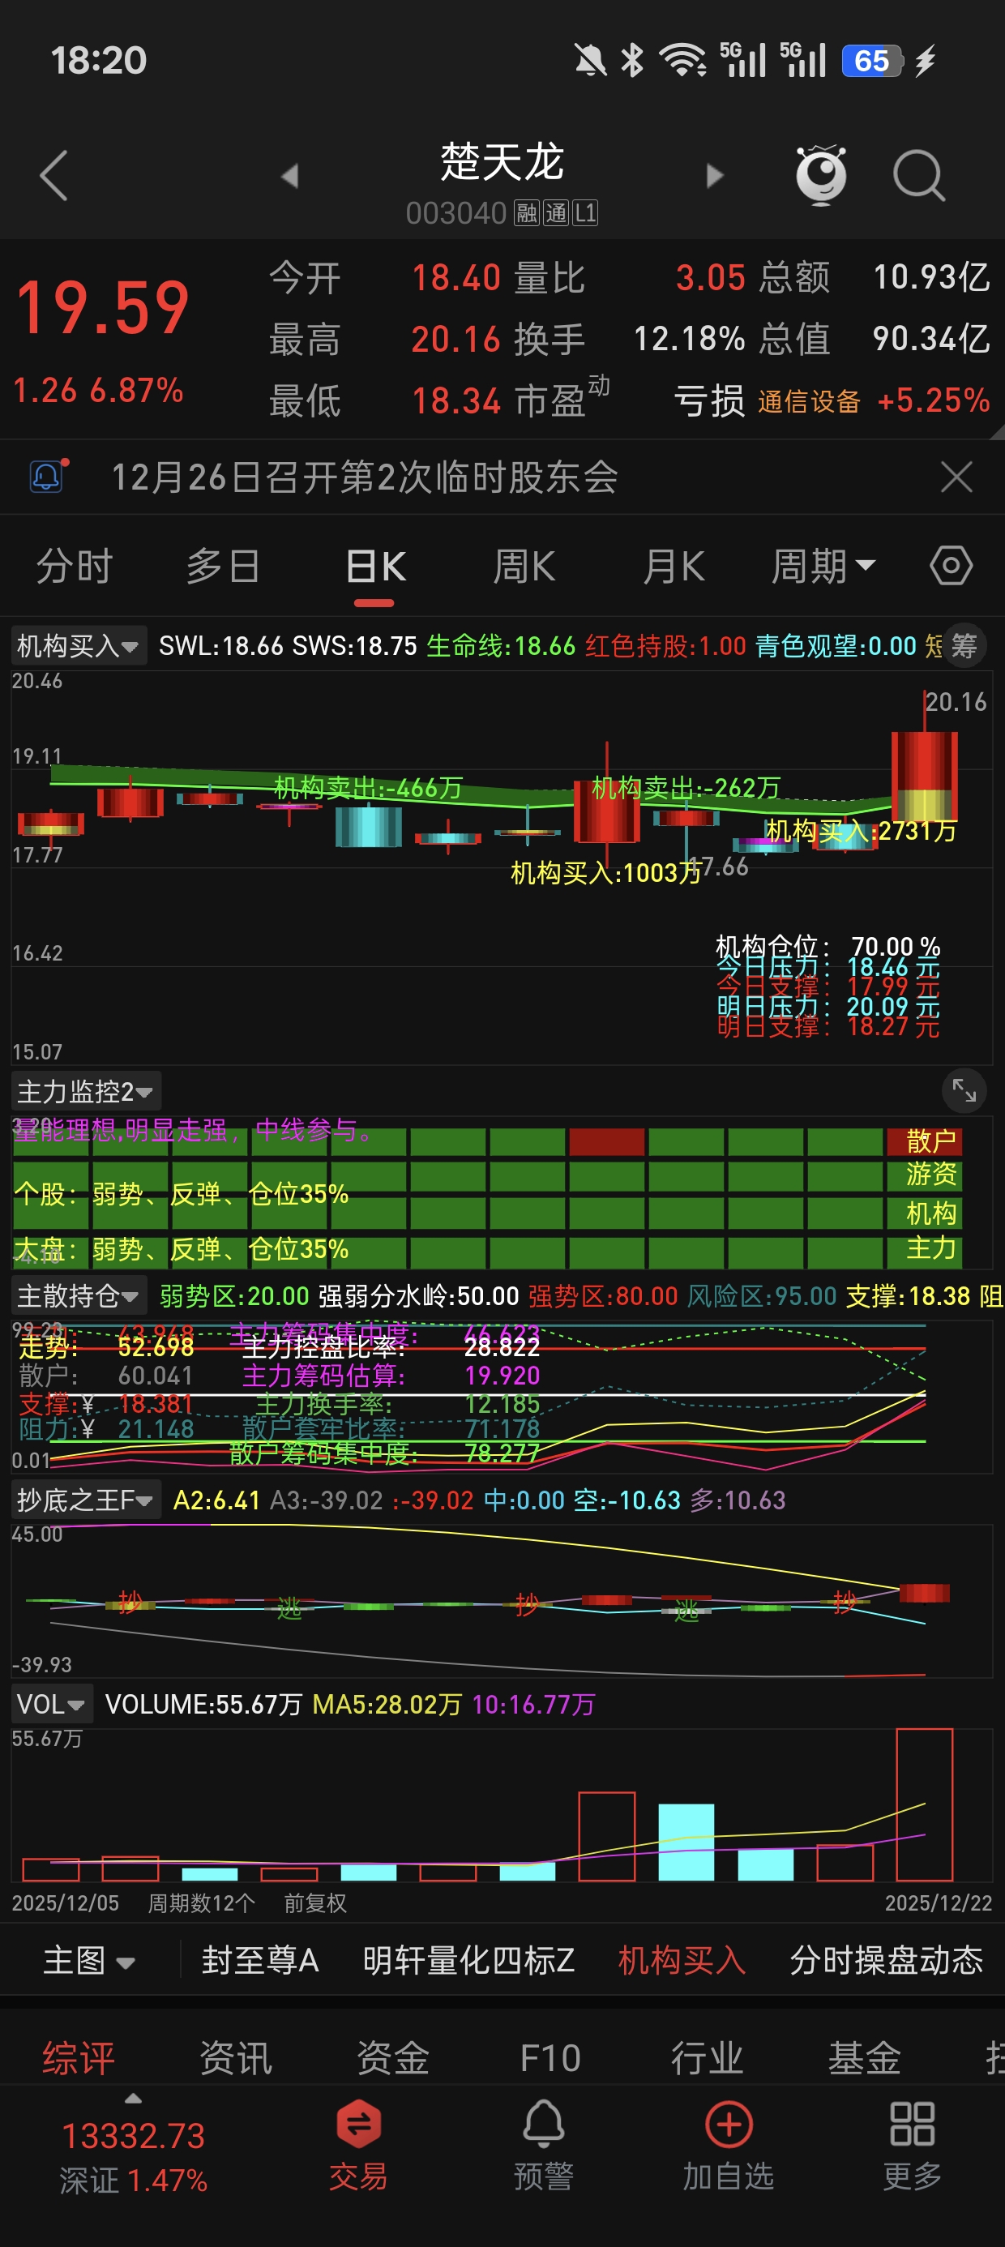The image size is (1005, 2247).
Task: Open the 资讯 tab
Action: [x=236, y=2057]
